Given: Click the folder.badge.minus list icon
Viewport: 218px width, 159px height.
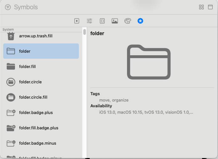Looking at the screenshot, I should tap(11, 143).
